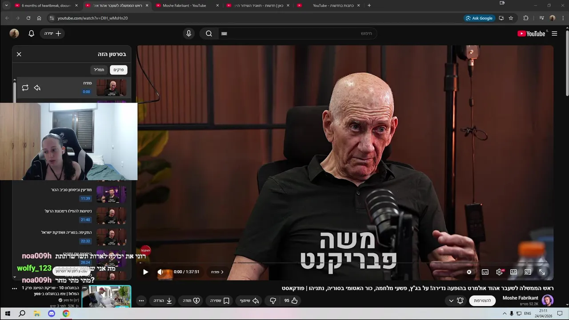Save the video with the שמירה button
This screenshot has height=320, width=569.
219,300
